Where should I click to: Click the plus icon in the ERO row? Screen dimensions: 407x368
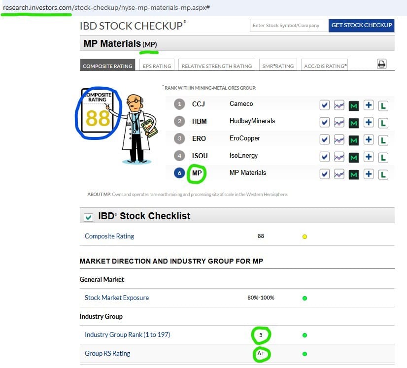click(x=369, y=139)
